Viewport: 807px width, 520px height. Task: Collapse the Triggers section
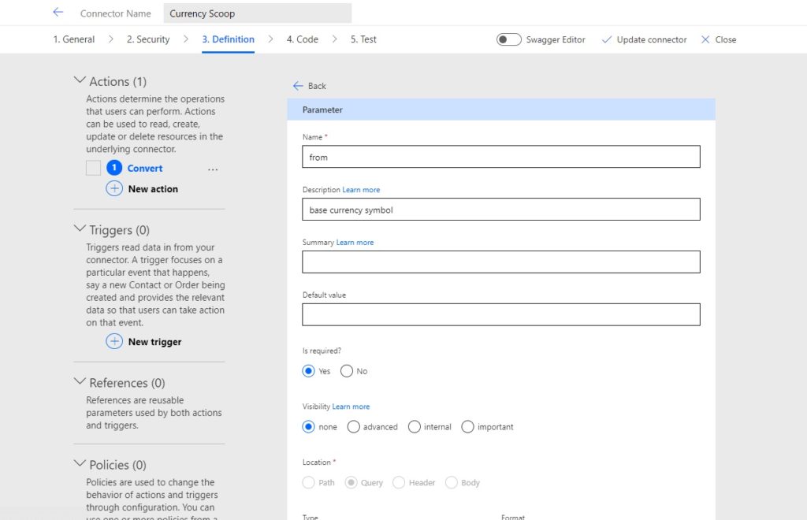click(x=81, y=229)
